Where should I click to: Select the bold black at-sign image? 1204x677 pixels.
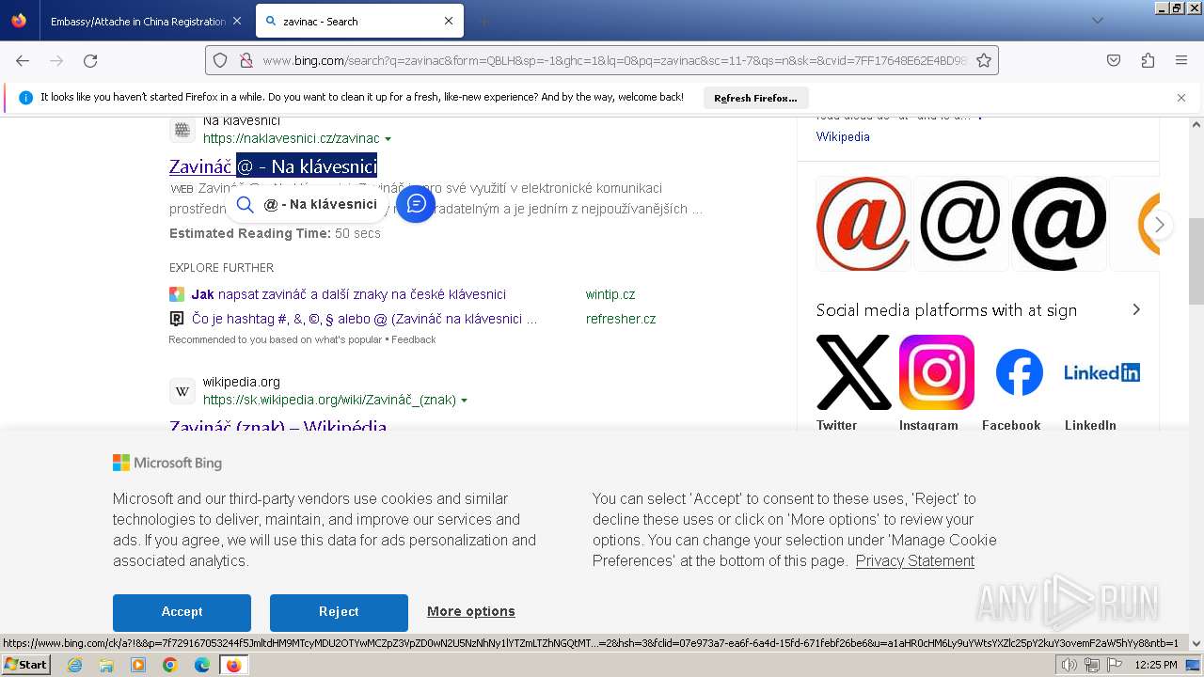click(1058, 224)
